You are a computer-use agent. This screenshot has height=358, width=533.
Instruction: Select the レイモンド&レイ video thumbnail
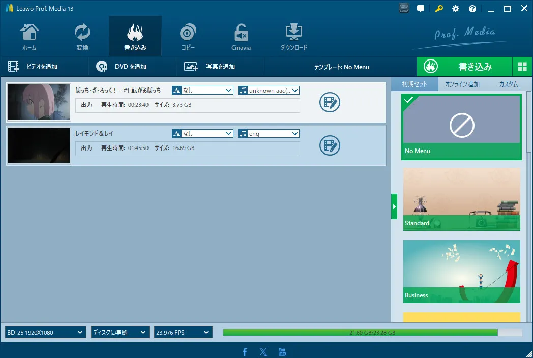39,145
